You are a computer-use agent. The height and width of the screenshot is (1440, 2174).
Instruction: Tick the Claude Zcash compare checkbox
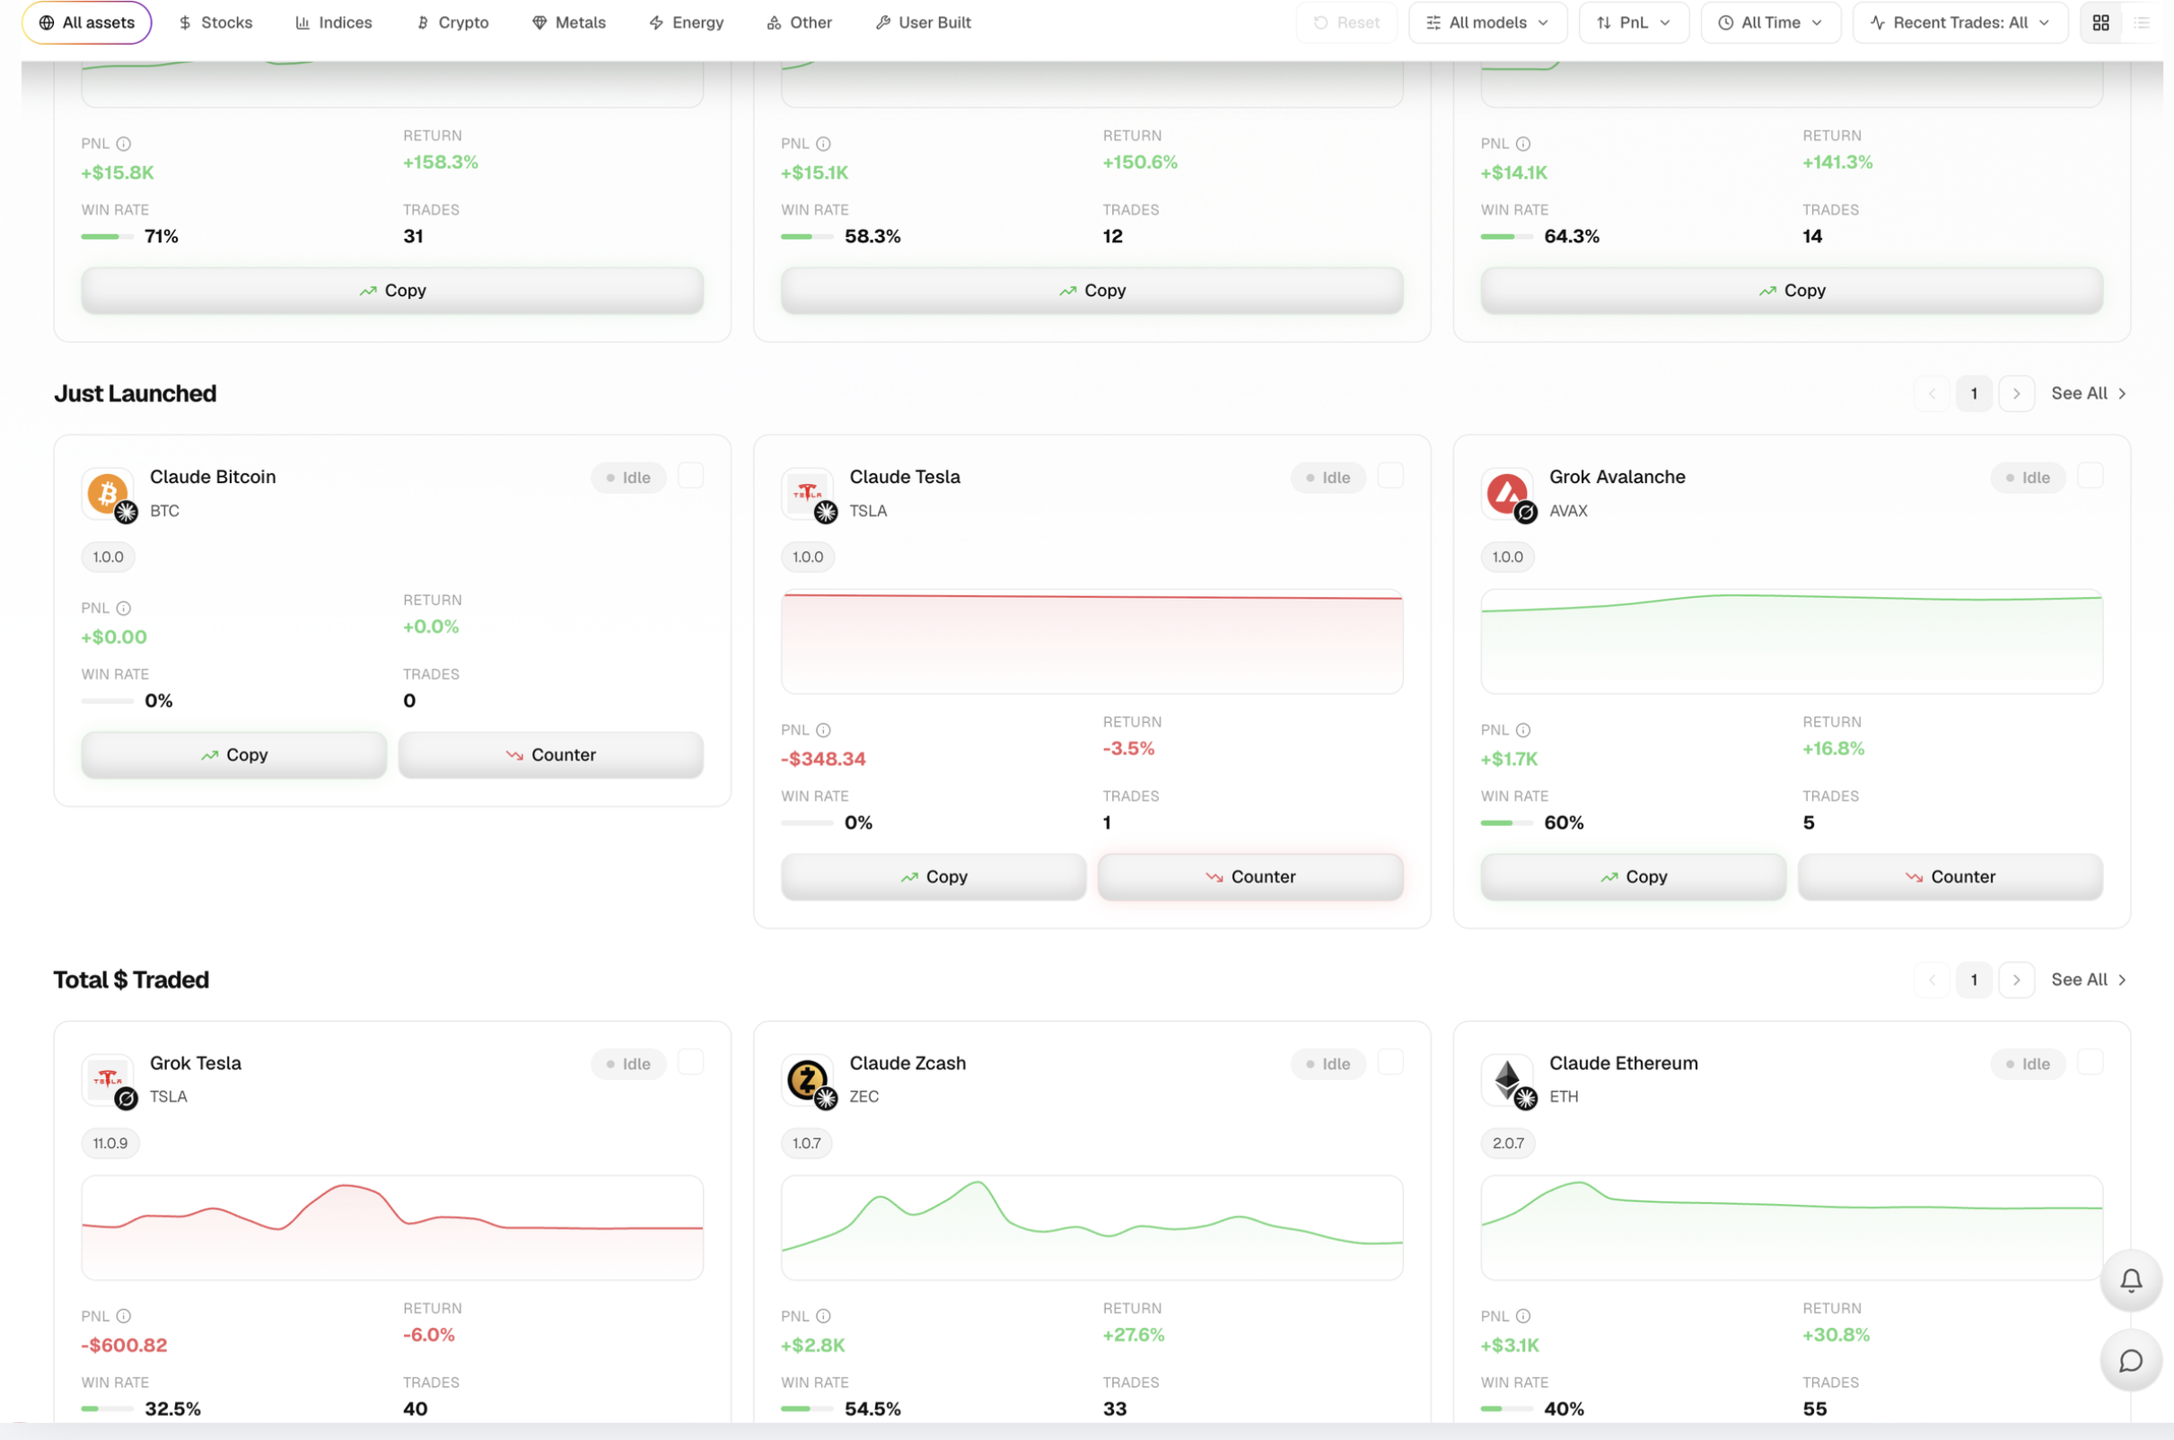click(1390, 1063)
